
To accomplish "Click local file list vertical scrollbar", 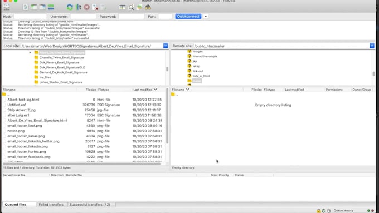I will [167, 116].
